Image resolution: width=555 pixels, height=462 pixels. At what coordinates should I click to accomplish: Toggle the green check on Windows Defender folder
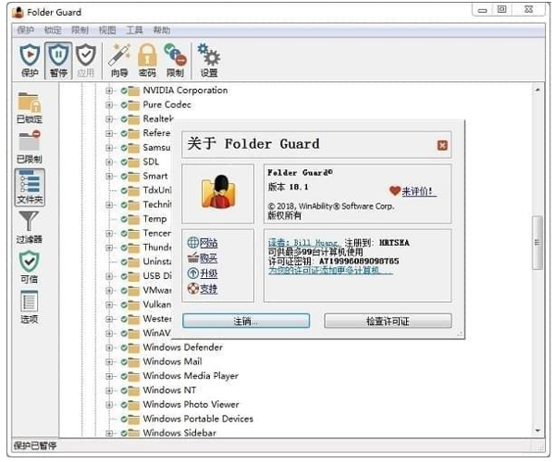click(124, 347)
